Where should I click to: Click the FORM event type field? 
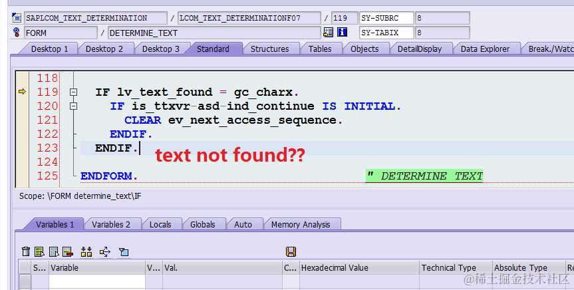click(x=61, y=33)
